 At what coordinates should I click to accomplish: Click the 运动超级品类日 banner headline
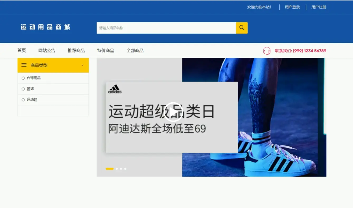pos(161,112)
